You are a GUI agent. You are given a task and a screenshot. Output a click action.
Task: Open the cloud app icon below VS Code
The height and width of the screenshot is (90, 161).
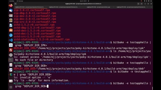tap(11, 45)
